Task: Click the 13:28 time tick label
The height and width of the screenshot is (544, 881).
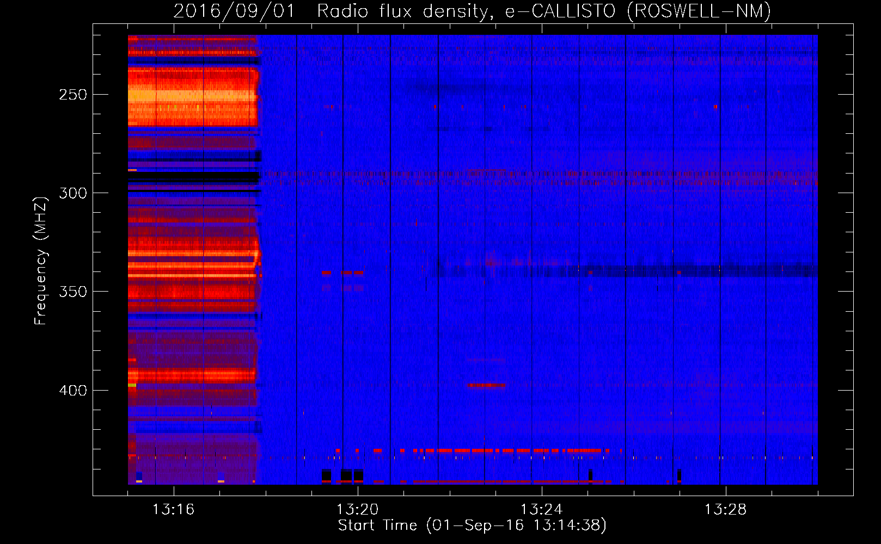Action: click(x=725, y=510)
